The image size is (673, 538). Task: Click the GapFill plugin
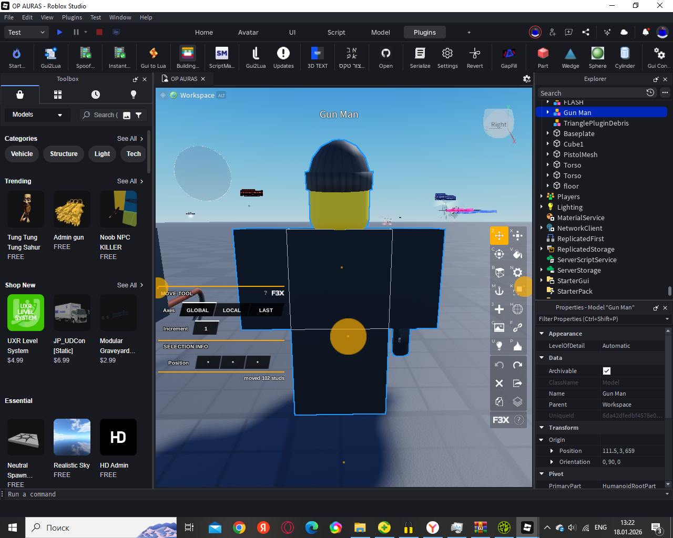(508, 57)
